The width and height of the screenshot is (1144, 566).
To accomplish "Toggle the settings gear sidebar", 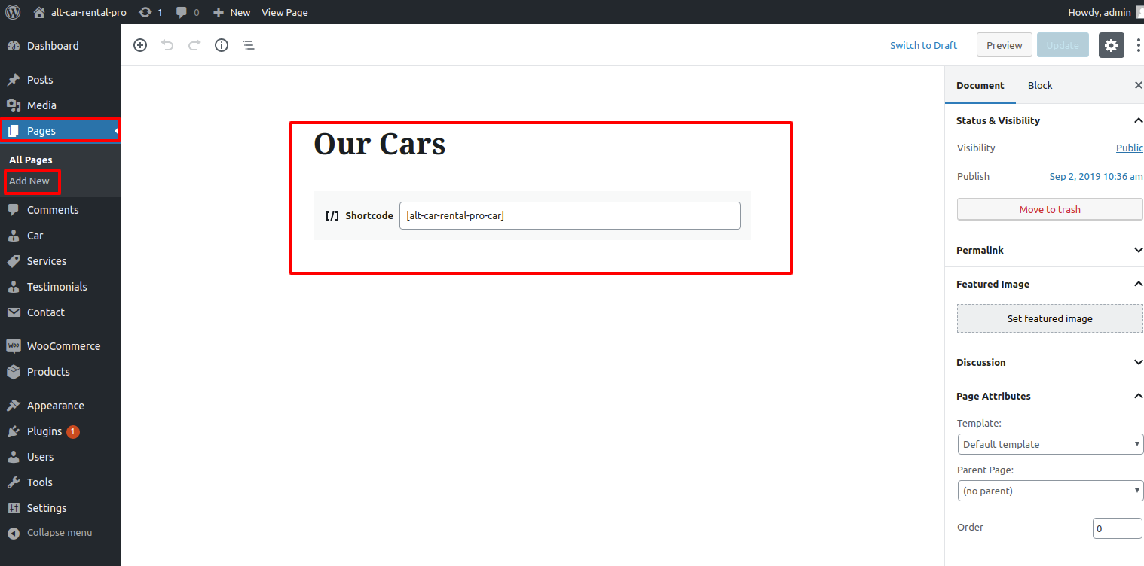I will [1112, 45].
